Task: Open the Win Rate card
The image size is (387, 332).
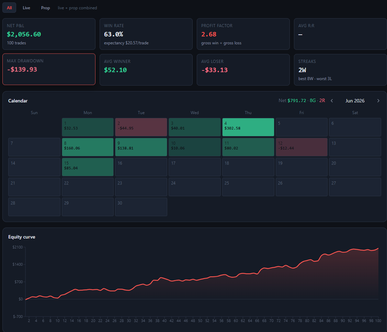Action: [x=146, y=34]
